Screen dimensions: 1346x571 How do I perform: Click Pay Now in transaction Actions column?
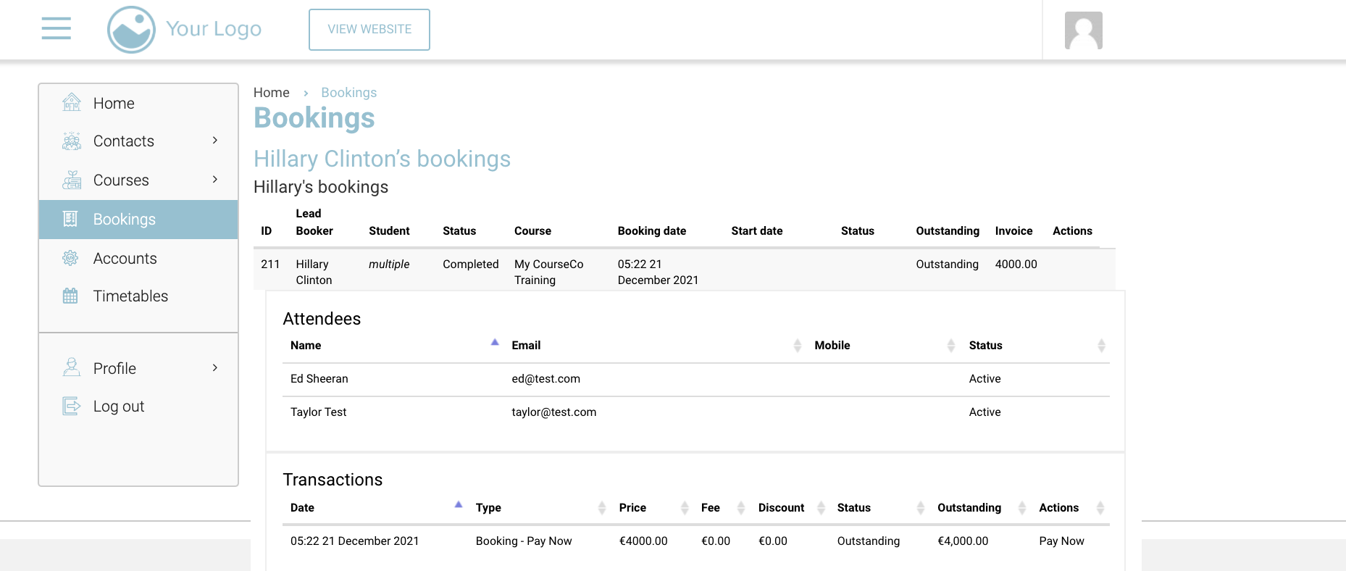pos(1061,541)
